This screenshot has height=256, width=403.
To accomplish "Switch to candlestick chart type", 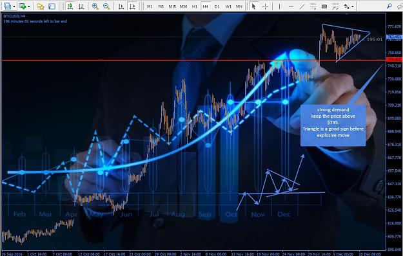I will (70, 6).
